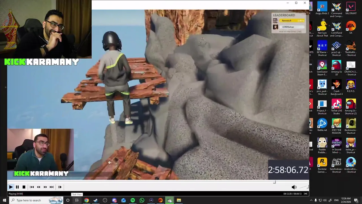
Task: Open Cortana circle icon on taskbar
Action: pyautogui.click(x=68, y=200)
